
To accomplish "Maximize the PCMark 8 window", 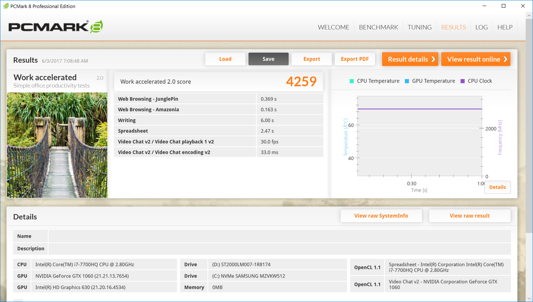I will (503, 6).
